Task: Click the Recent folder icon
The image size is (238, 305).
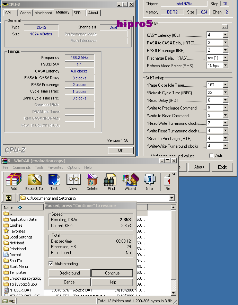Action: 7,255
